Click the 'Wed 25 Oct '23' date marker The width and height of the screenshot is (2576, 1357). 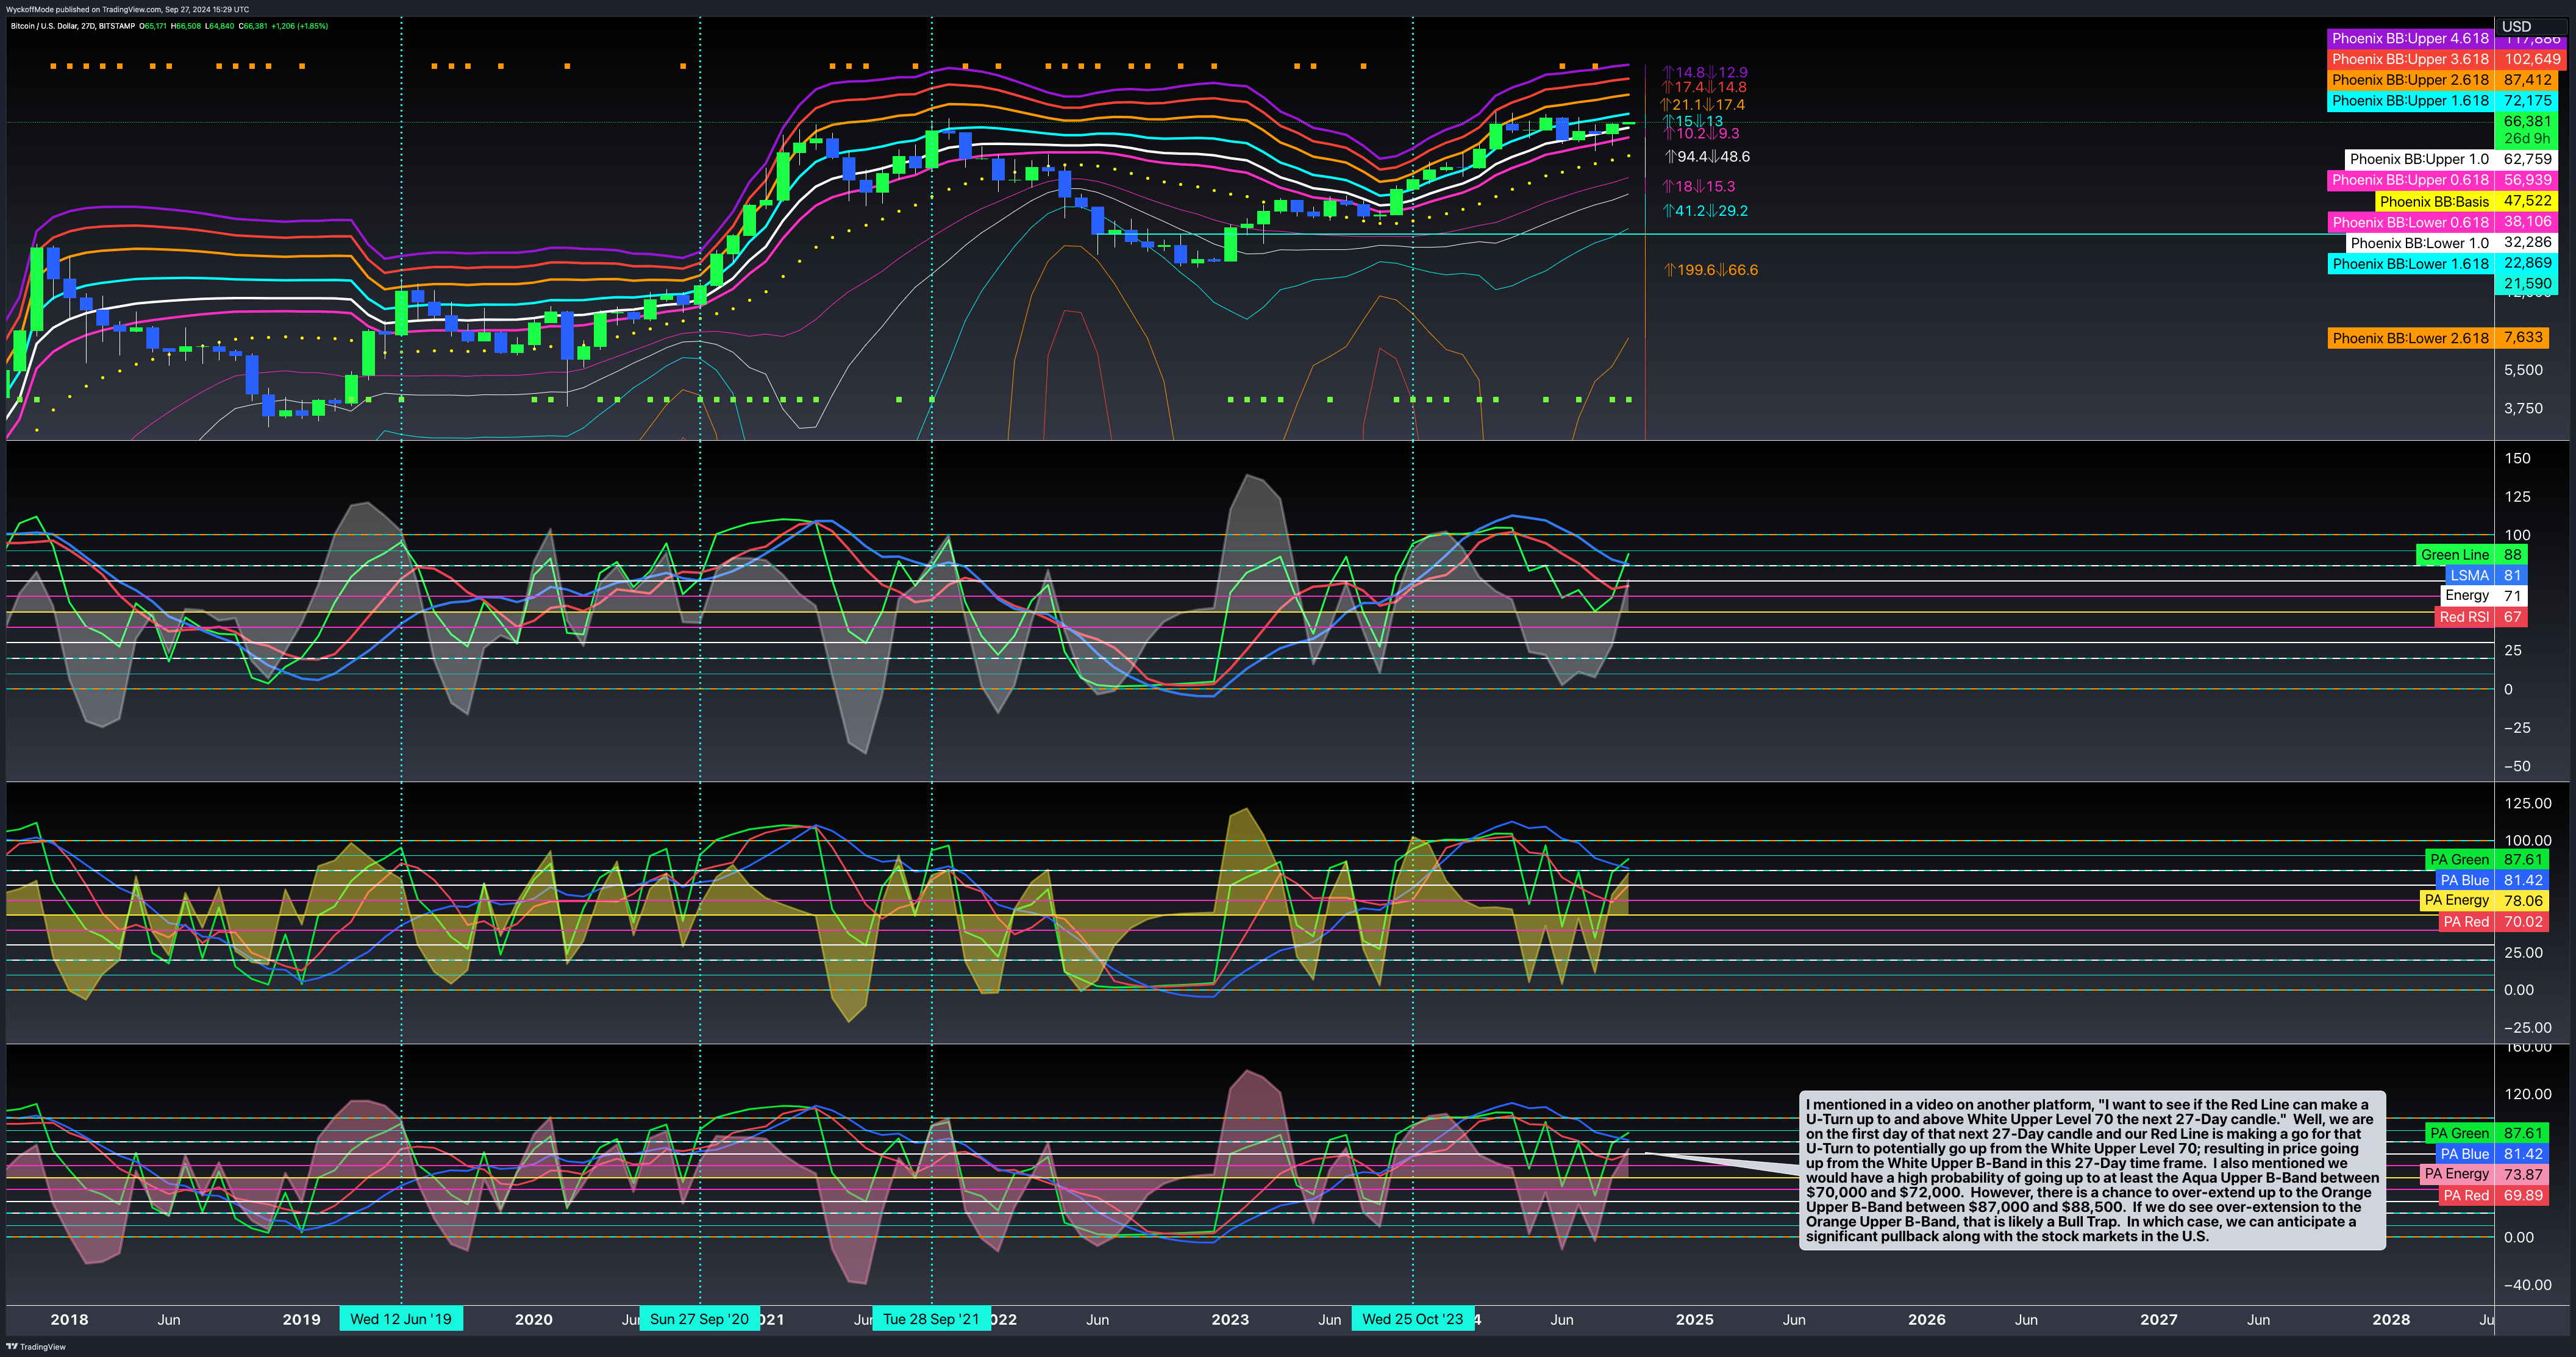pyautogui.click(x=1412, y=1319)
